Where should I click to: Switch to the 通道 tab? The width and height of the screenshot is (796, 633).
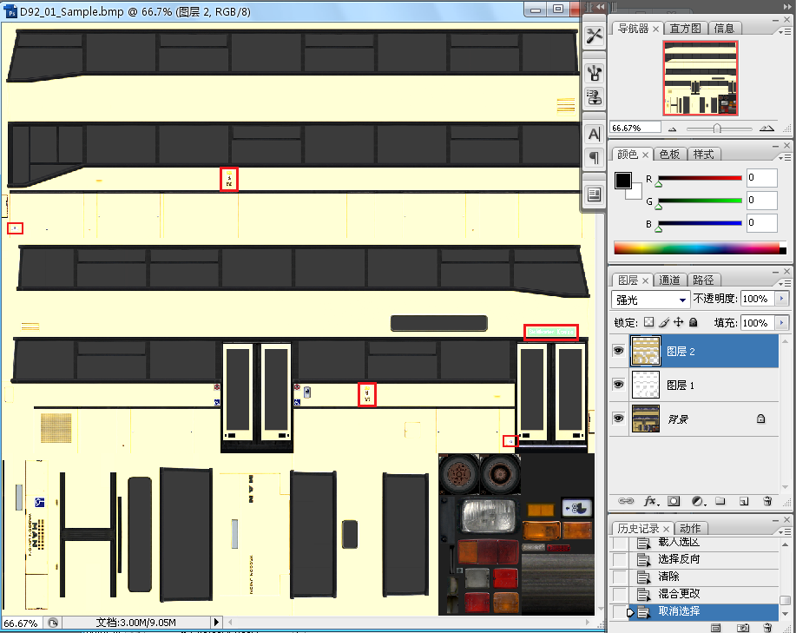coord(669,280)
